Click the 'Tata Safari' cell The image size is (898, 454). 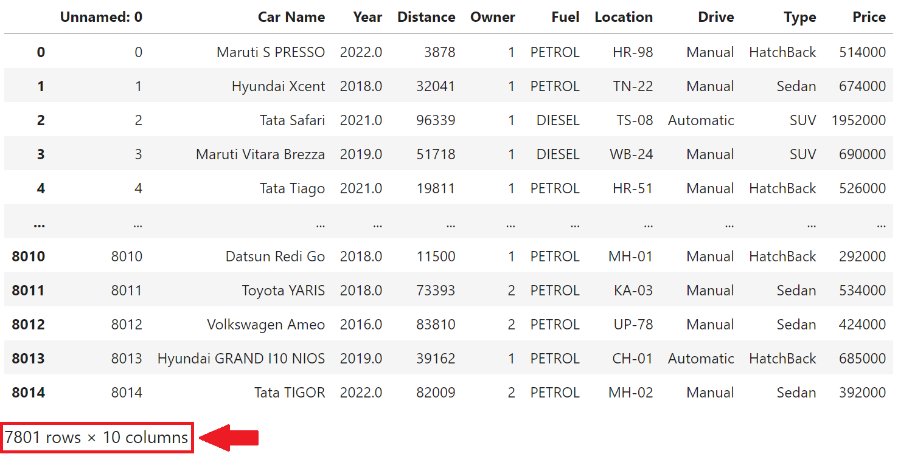(293, 120)
